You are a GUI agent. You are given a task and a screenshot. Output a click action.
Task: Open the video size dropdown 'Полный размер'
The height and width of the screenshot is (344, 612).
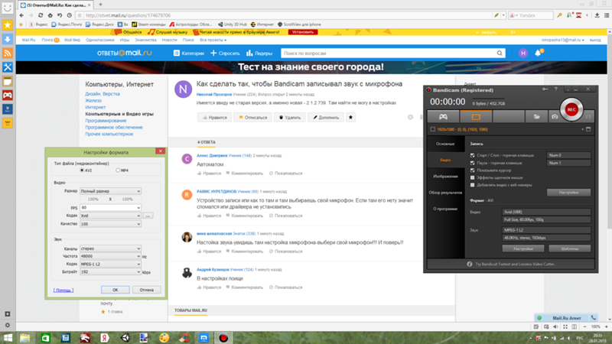pyautogui.click(x=110, y=191)
